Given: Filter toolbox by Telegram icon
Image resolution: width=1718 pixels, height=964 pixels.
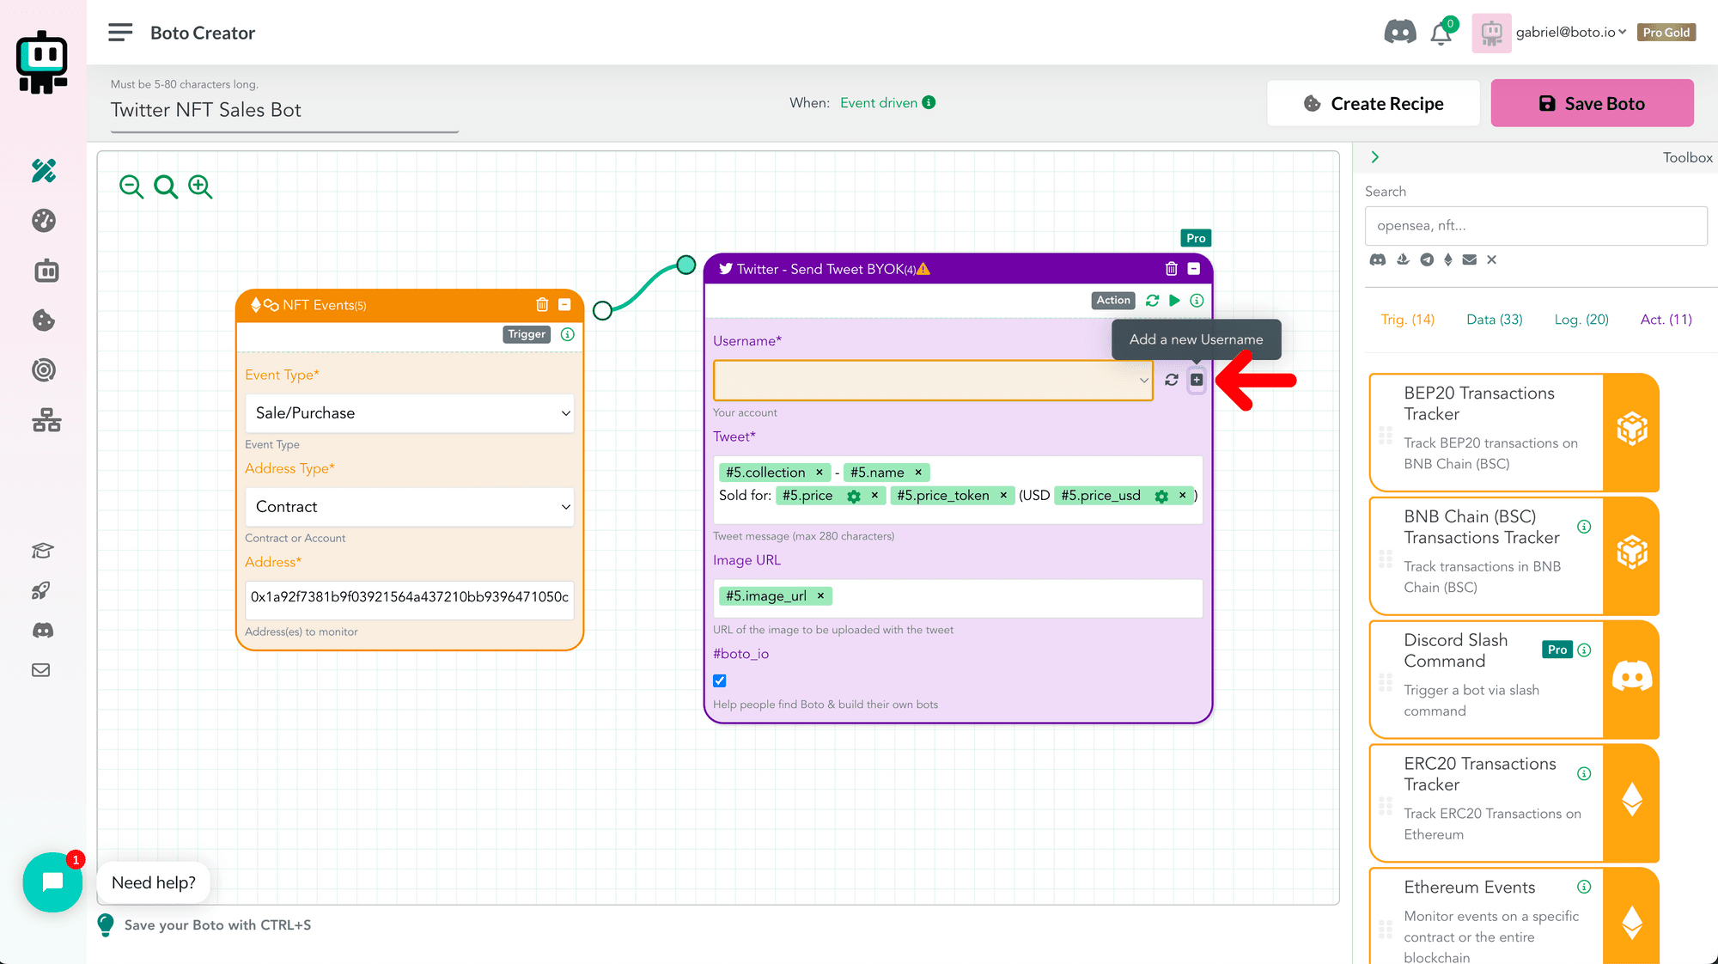Looking at the screenshot, I should pyautogui.click(x=1427, y=259).
